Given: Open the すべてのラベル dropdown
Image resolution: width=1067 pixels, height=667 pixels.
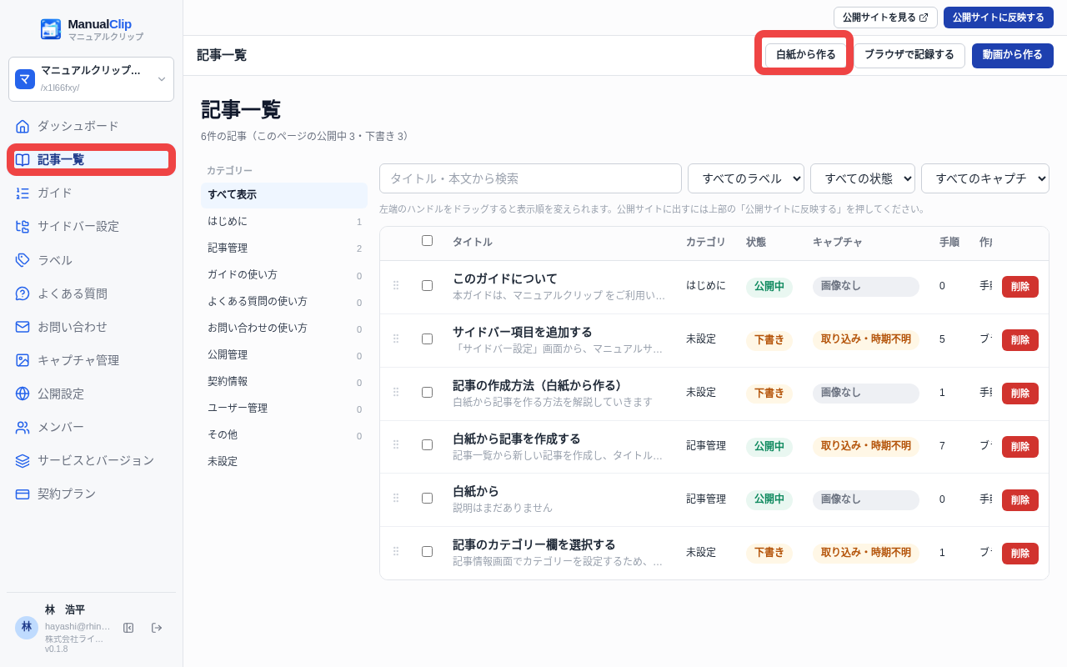Looking at the screenshot, I should (x=746, y=178).
